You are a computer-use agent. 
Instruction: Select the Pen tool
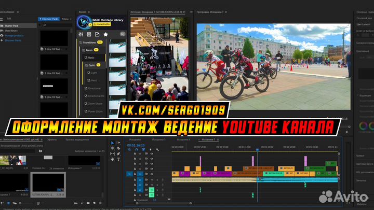(118, 154)
